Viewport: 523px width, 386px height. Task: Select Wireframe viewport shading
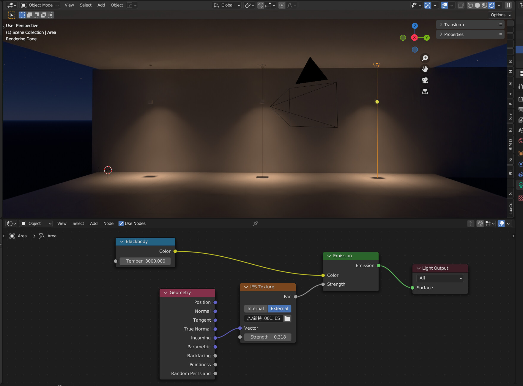tap(470, 5)
